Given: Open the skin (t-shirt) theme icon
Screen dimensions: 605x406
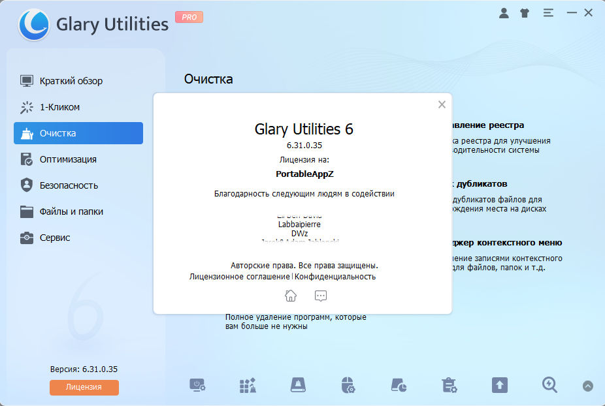Looking at the screenshot, I should tap(525, 13).
